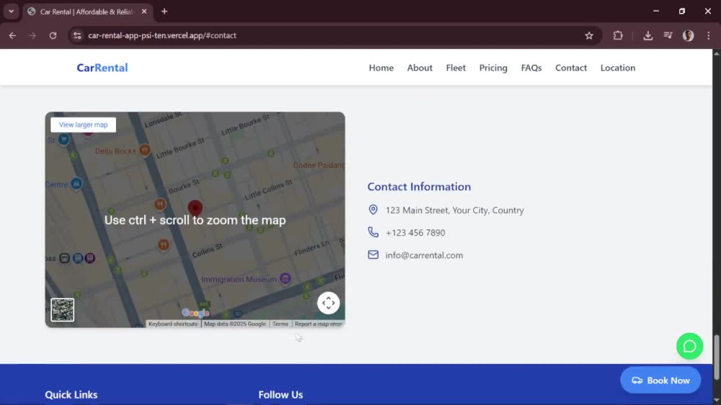Click the email info@carrental.com
The width and height of the screenshot is (721, 405).
point(424,255)
